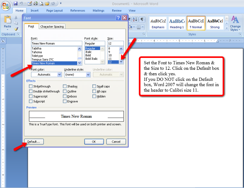
Task: Click the Font dialog help question icon
Action: tap(118, 18)
